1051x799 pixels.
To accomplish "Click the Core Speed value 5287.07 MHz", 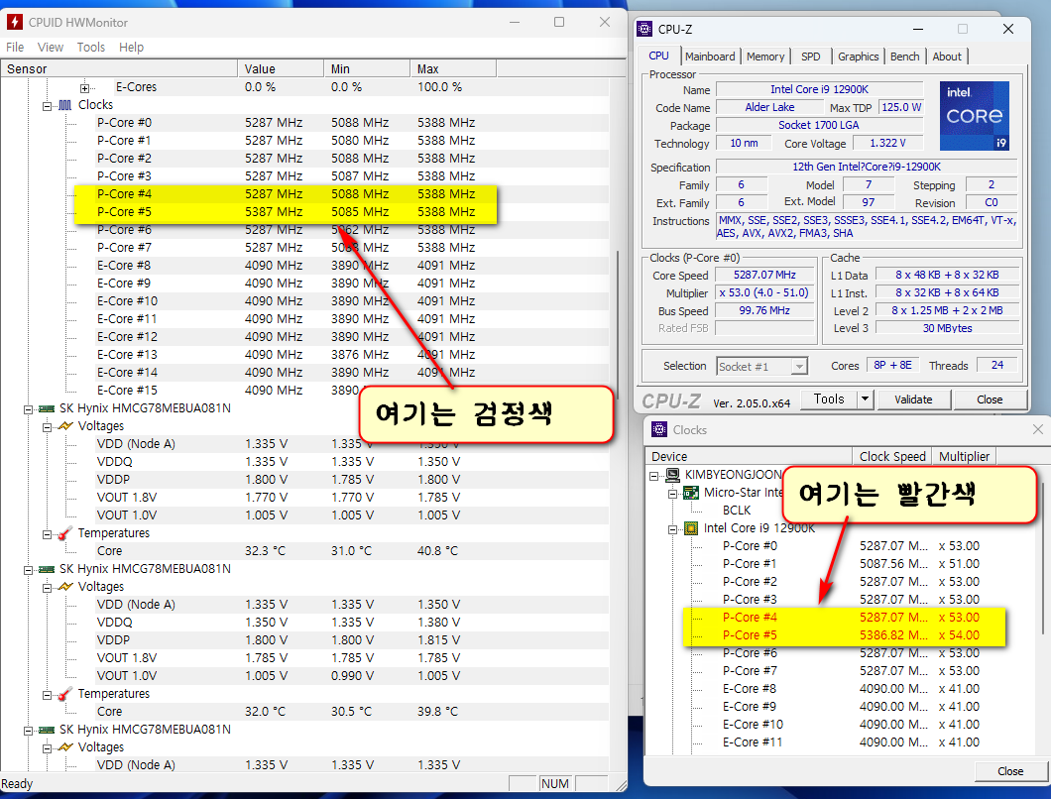I will (764, 275).
